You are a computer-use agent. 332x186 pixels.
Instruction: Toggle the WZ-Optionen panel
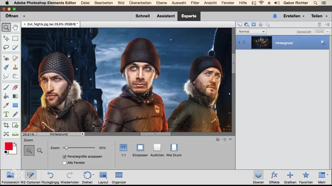pos(31,177)
